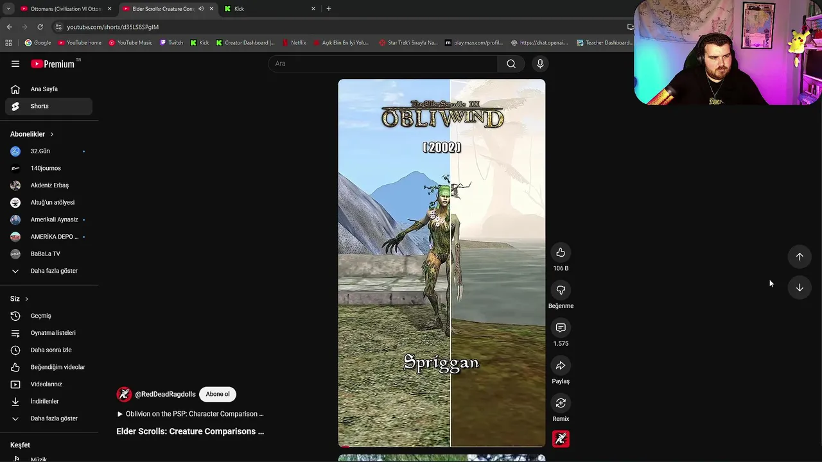Screen dimensions: 822x462
Task: Click the red progress bar of short
Action: 442,446
